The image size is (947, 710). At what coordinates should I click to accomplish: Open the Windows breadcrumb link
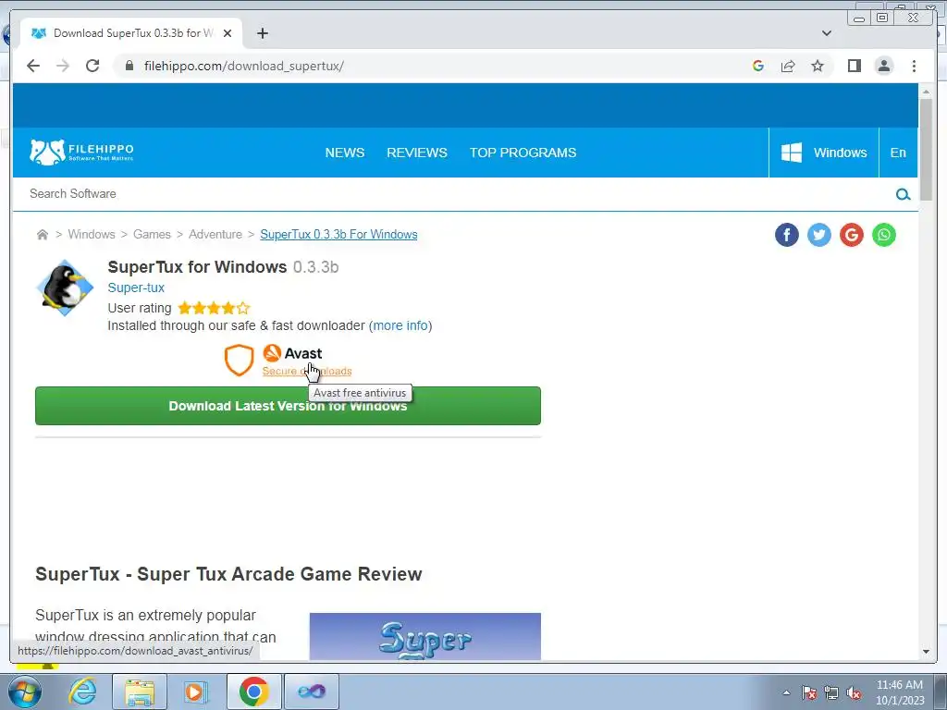(92, 234)
